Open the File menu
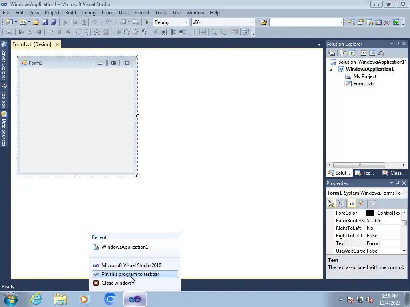 pyautogui.click(x=6, y=12)
